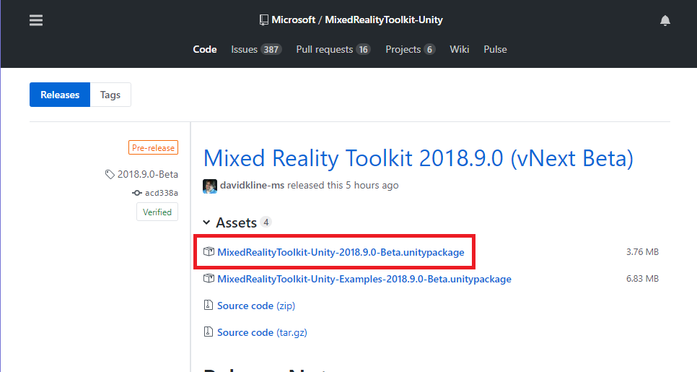The image size is (697, 372).
Task: Click the Verified badge button
Action: pyautogui.click(x=157, y=212)
